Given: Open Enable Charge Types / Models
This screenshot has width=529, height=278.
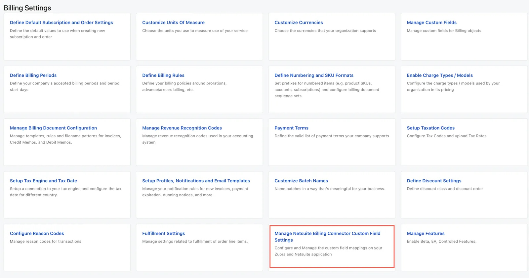Looking at the screenshot, I should pyautogui.click(x=440, y=75).
